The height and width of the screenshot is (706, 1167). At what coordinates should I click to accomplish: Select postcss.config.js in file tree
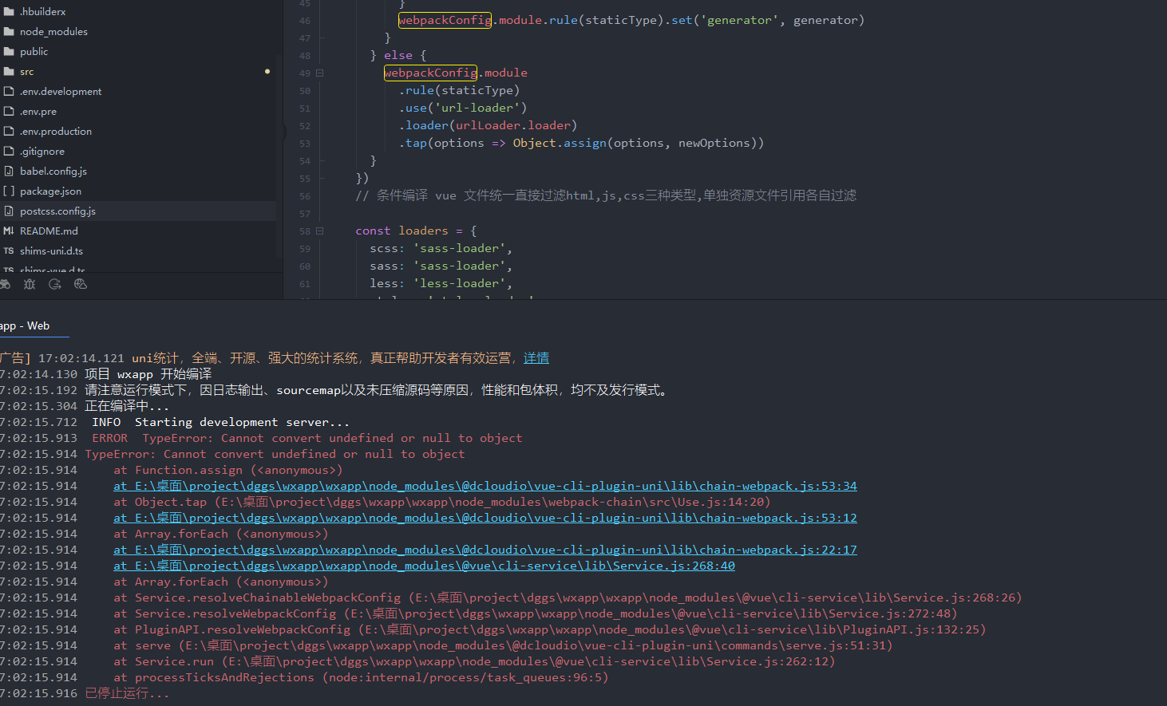click(57, 211)
